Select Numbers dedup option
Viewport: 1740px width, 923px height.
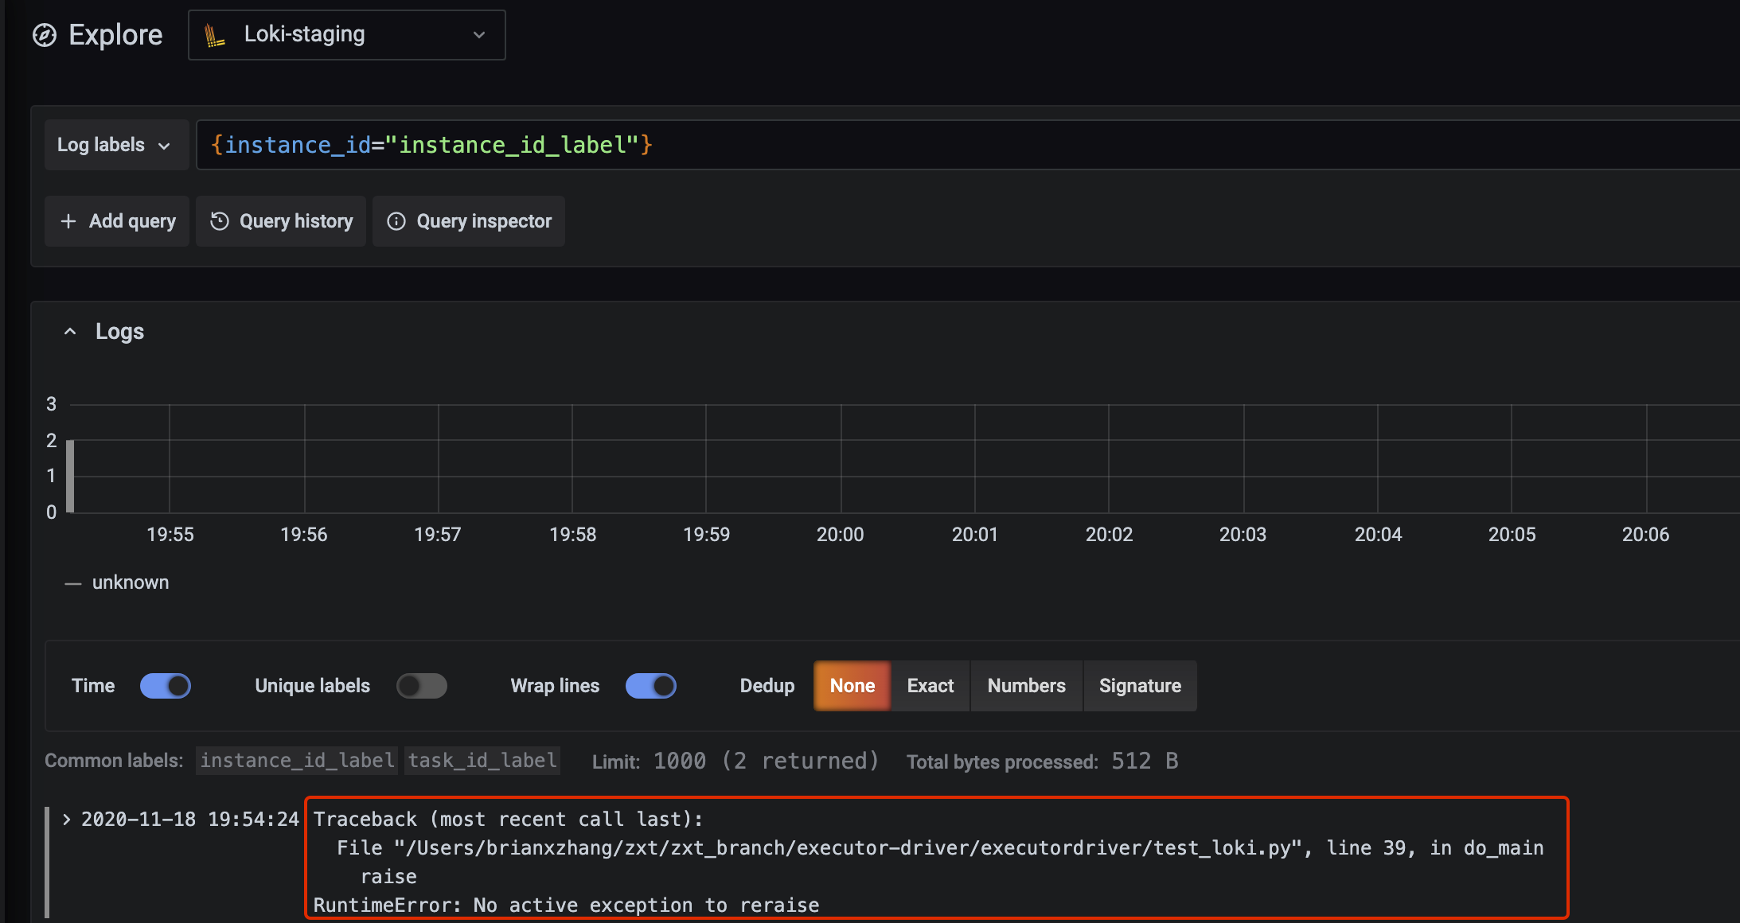point(1026,685)
